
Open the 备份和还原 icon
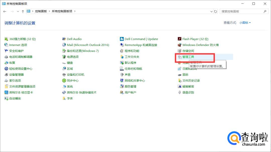click(64, 51)
